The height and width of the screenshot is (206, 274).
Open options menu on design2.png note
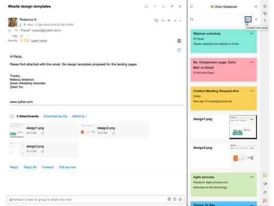[x=252, y=148]
